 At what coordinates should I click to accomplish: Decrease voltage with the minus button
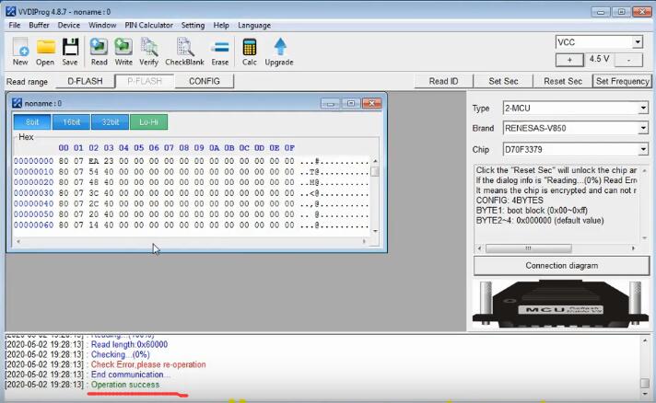click(x=628, y=60)
